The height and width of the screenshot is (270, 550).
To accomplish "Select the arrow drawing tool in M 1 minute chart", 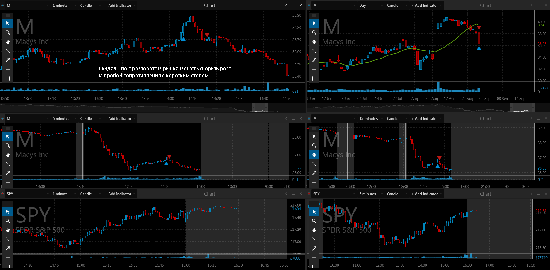I will click(8, 60).
